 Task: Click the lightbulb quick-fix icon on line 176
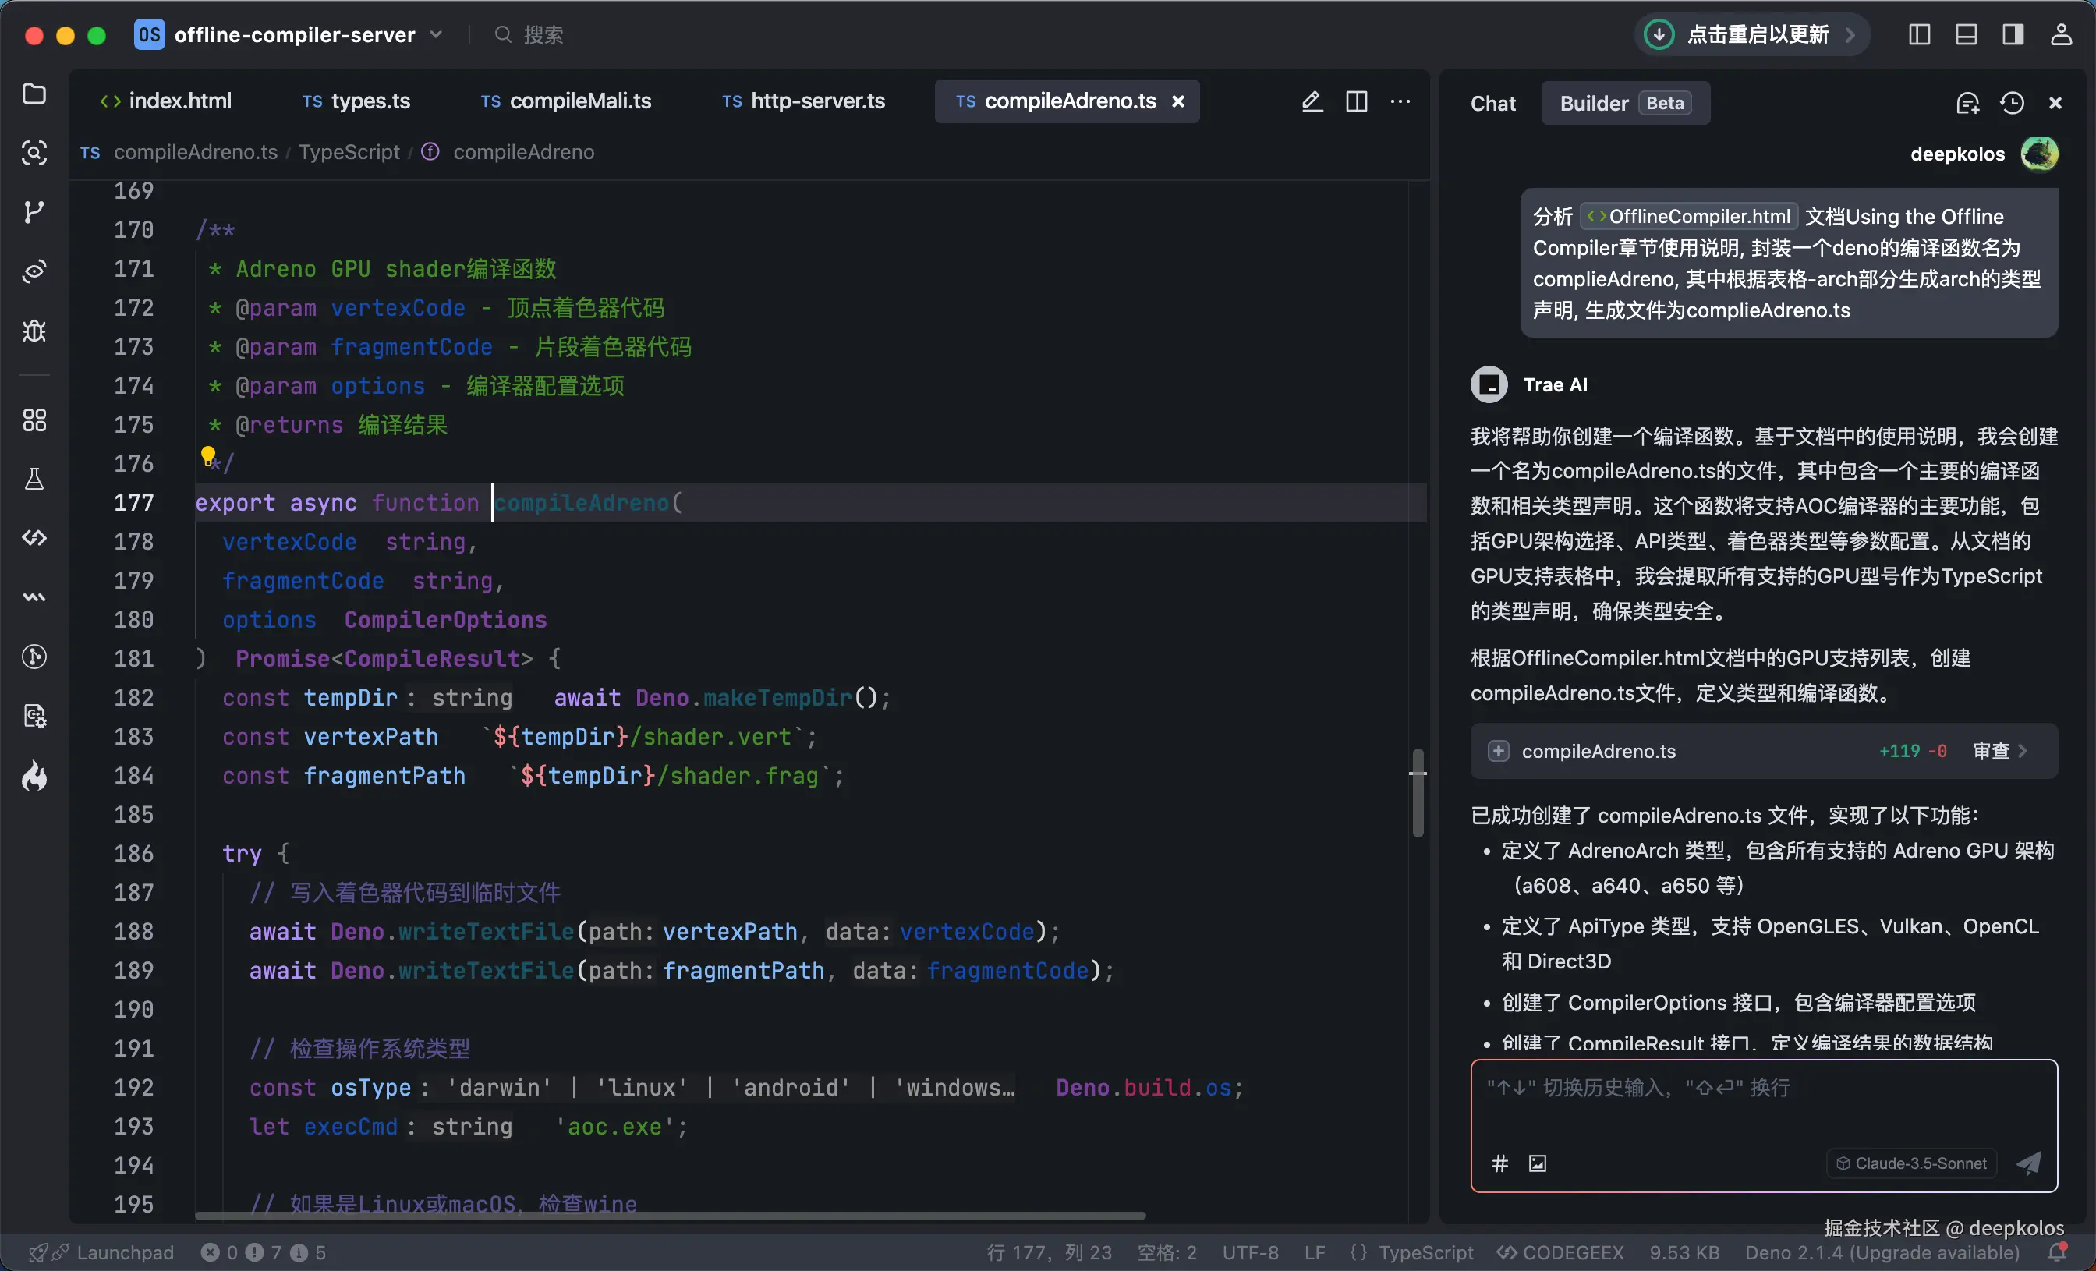(x=208, y=456)
